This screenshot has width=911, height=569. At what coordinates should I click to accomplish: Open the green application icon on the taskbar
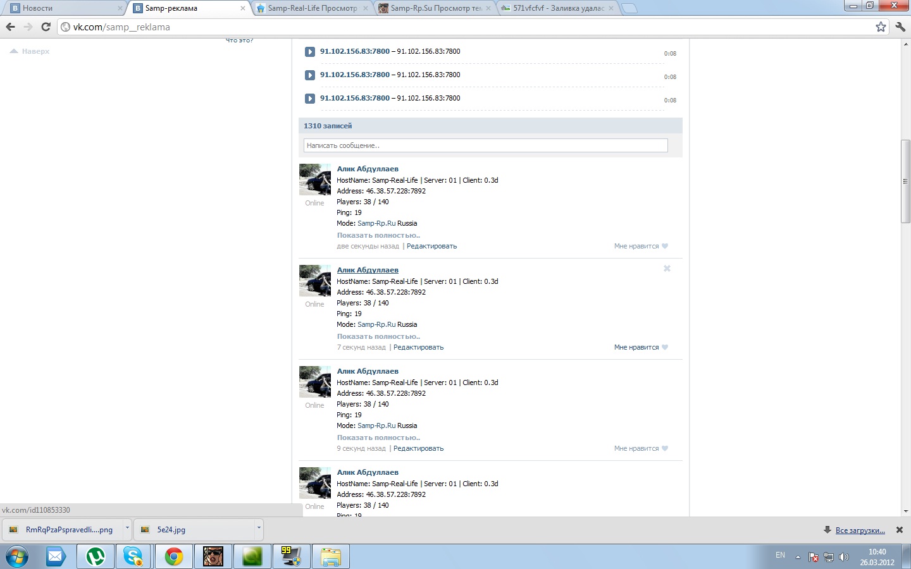[x=252, y=556]
